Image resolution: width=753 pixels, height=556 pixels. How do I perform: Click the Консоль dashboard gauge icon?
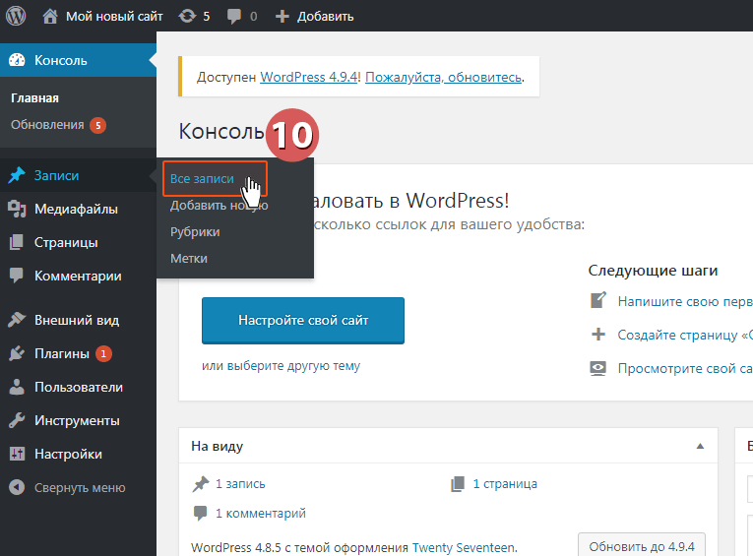(x=17, y=60)
